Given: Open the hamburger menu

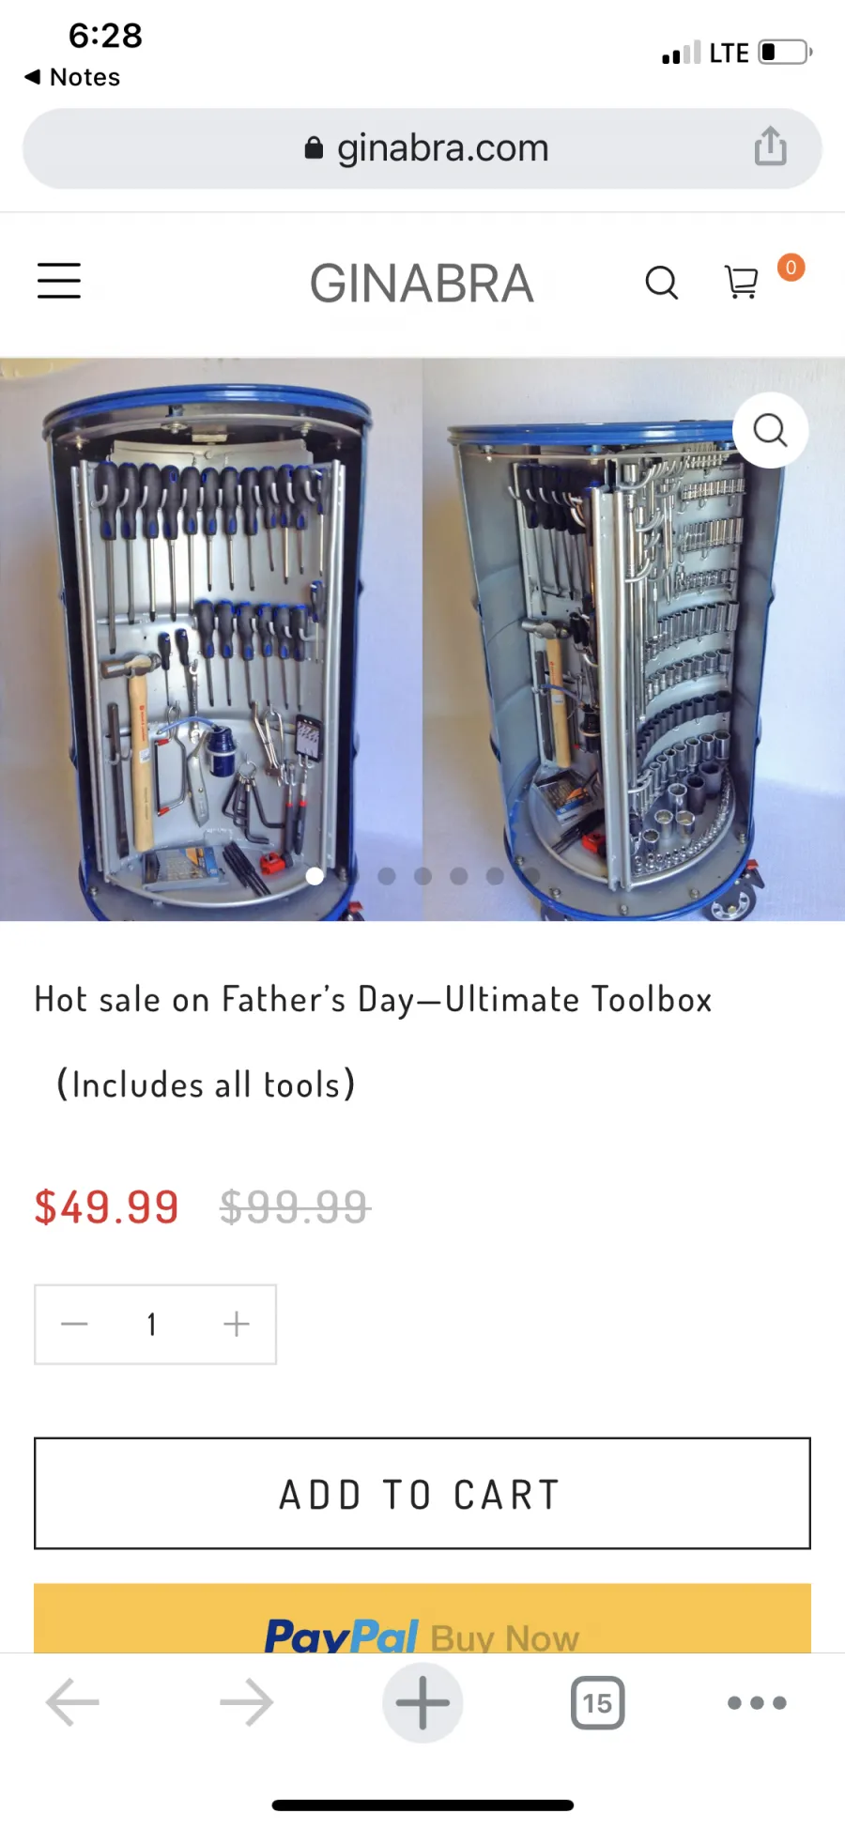Looking at the screenshot, I should point(58,281).
